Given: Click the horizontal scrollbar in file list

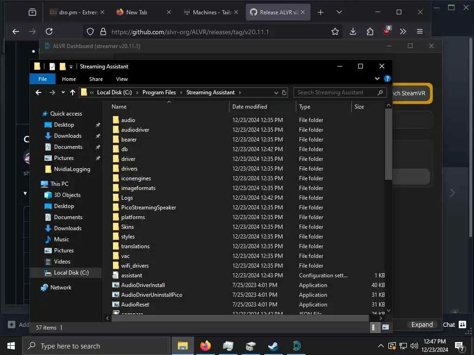Looking at the screenshot, I should coord(240,318).
